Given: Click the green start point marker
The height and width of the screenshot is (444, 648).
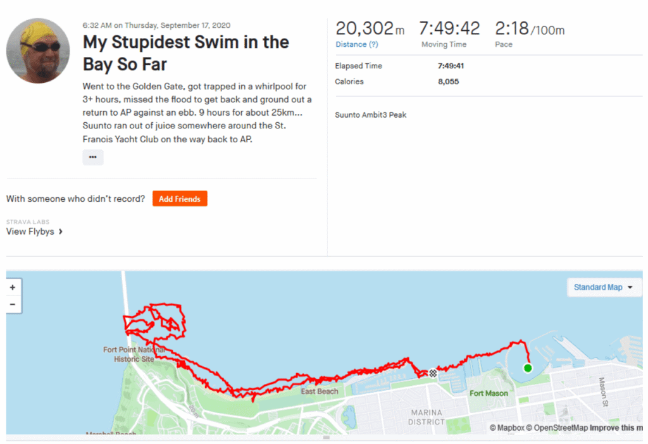Looking at the screenshot, I should pos(528,368).
